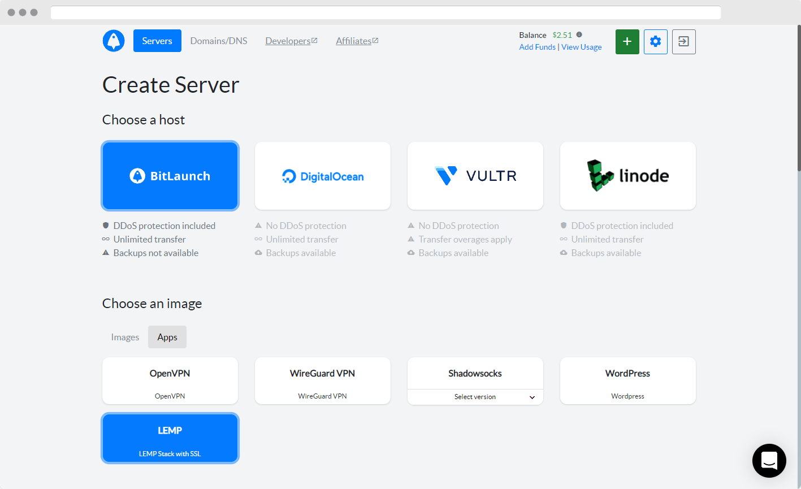Click the BitLaunch rocket logo
This screenshot has width=801, height=489.
click(x=114, y=41)
